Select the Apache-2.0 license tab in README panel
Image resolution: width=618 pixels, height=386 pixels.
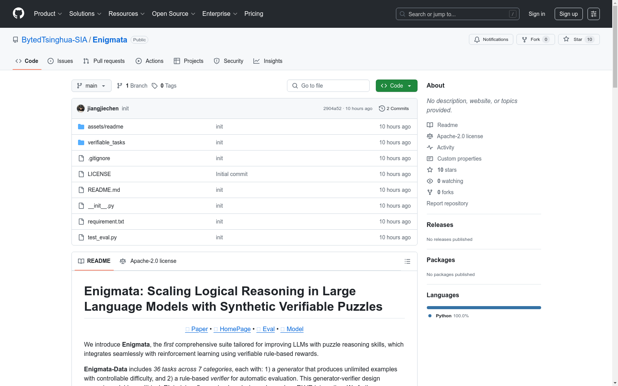tap(148, 261)
